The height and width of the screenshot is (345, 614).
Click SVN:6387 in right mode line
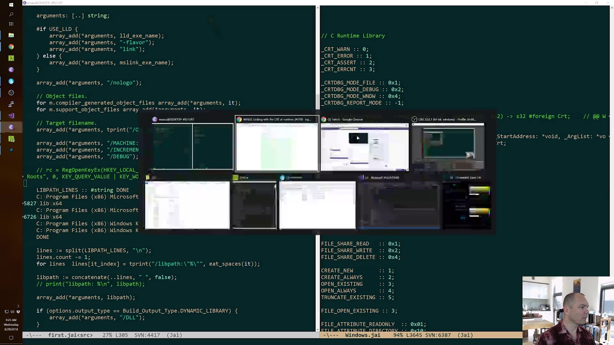[437, 335]
